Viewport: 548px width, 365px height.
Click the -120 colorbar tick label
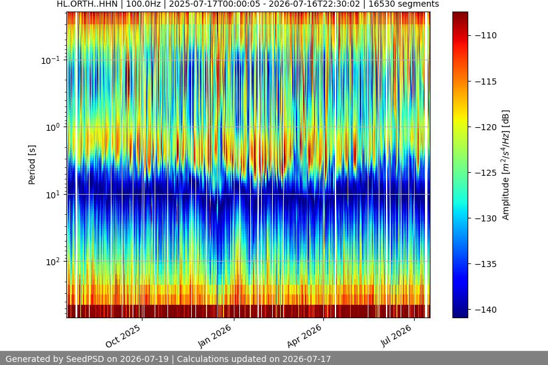485,127
